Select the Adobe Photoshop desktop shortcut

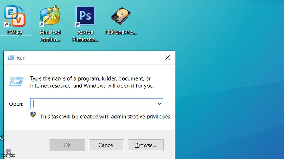85,16
